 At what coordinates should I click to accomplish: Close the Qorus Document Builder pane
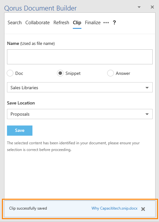tap(152, 7)
